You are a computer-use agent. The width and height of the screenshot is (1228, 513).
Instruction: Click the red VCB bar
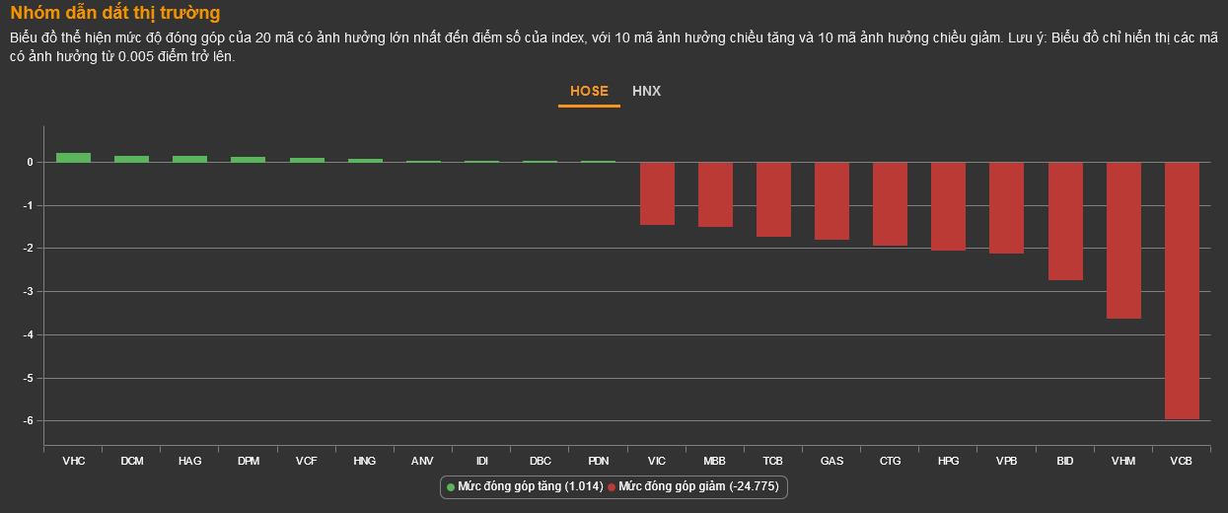tap(1182, 291)
